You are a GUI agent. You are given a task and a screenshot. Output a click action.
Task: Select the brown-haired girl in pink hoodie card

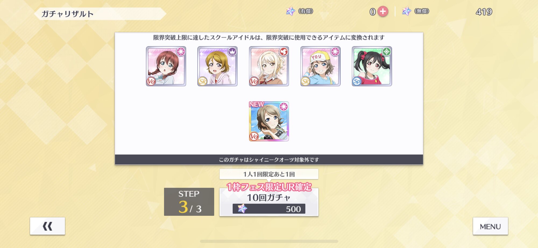tap(217, 66)
